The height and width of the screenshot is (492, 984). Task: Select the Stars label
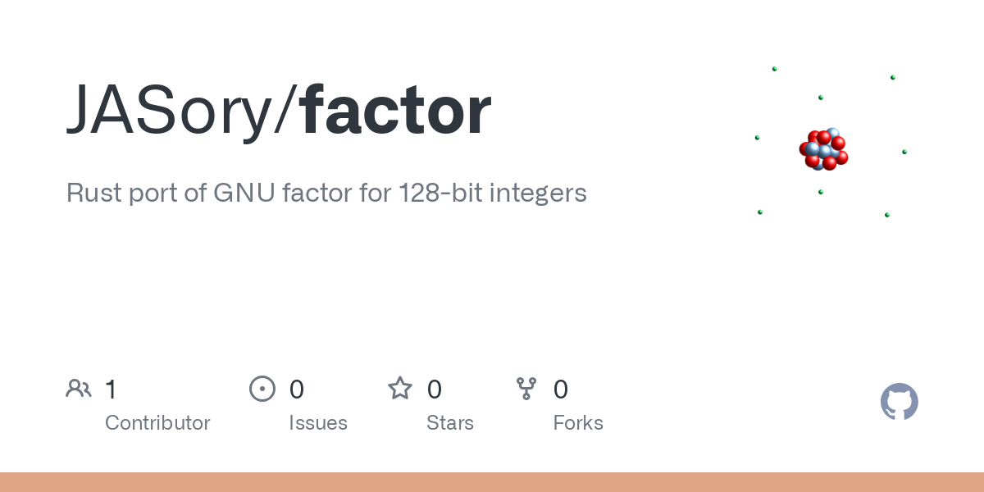click(x=450, y=423)
